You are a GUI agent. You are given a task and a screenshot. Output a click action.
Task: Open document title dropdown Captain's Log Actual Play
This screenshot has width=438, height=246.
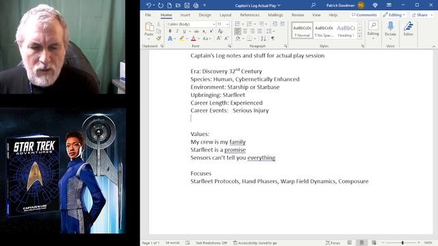257,5
